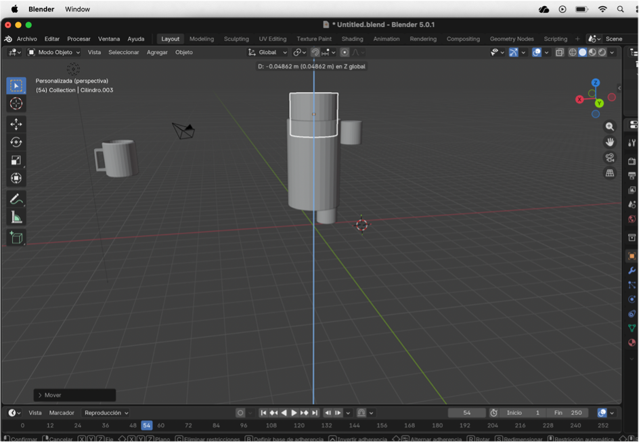
Task: Toggle snapping magnet in the header
Action: click(315, 52)
